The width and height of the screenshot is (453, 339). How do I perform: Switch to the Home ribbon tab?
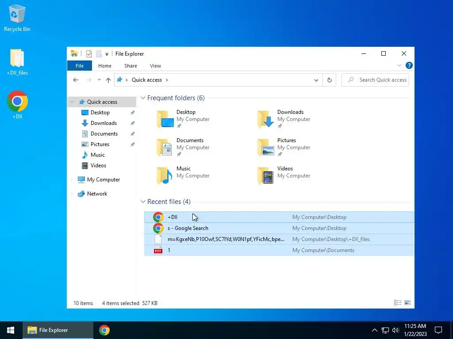click(x=104, y=66)
